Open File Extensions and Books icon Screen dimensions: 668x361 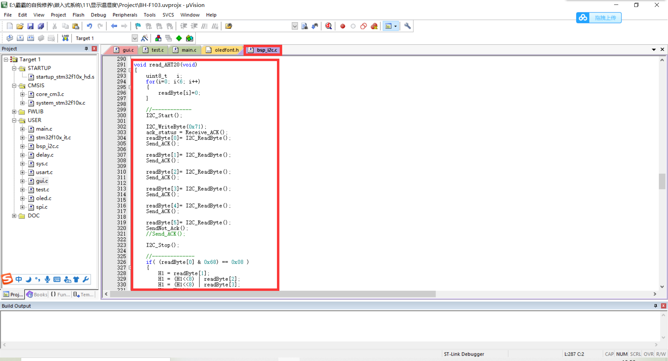pyautogui.click(x=158, y=38)
